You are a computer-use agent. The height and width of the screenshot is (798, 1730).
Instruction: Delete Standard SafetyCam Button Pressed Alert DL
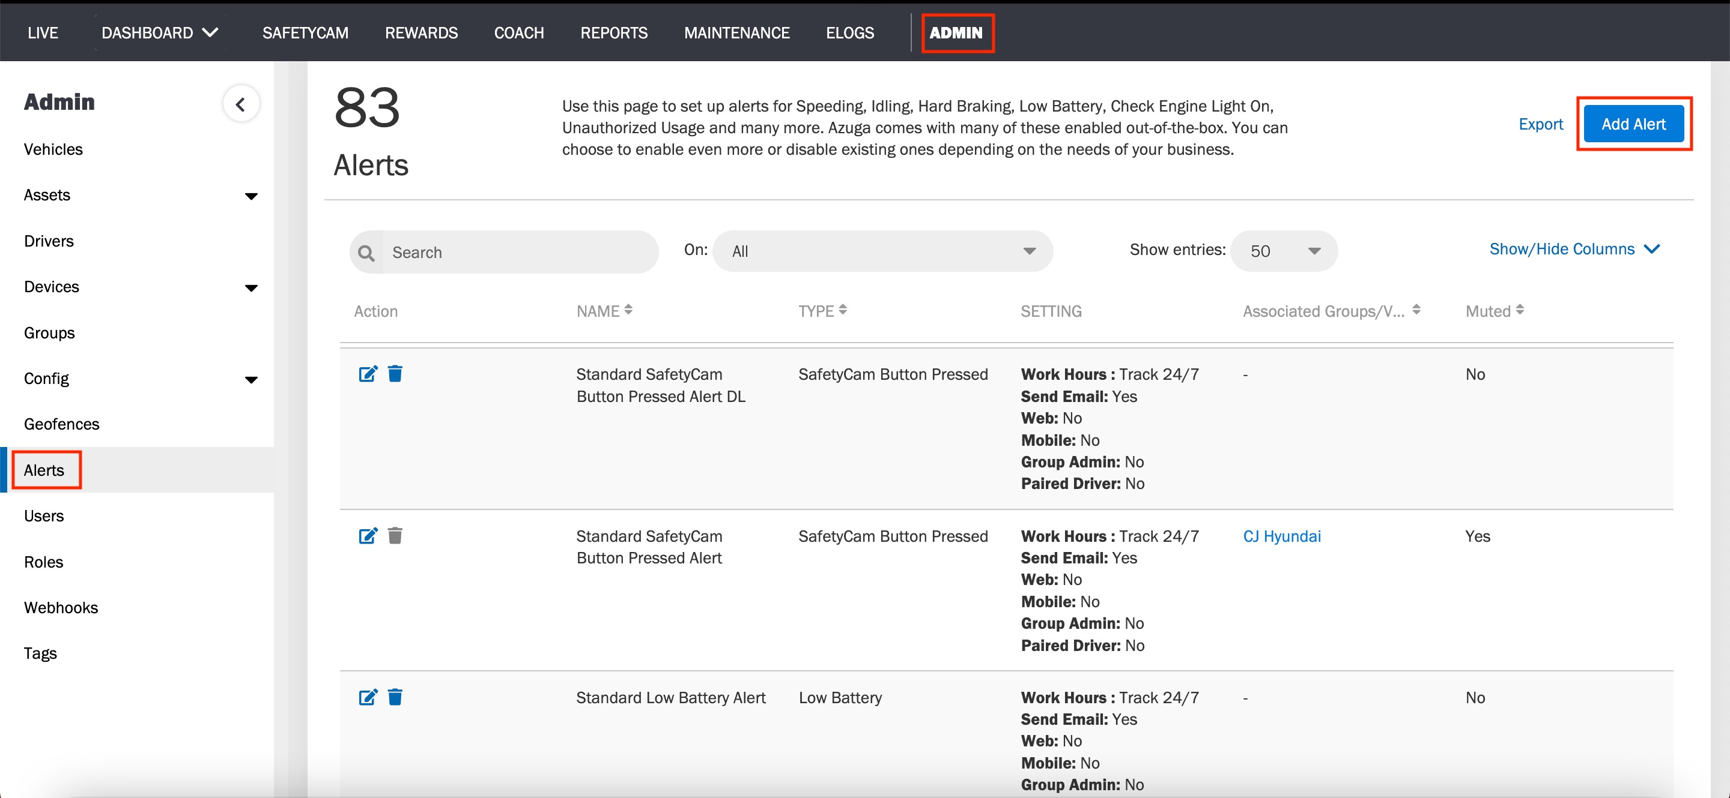[x=395, y=374]
